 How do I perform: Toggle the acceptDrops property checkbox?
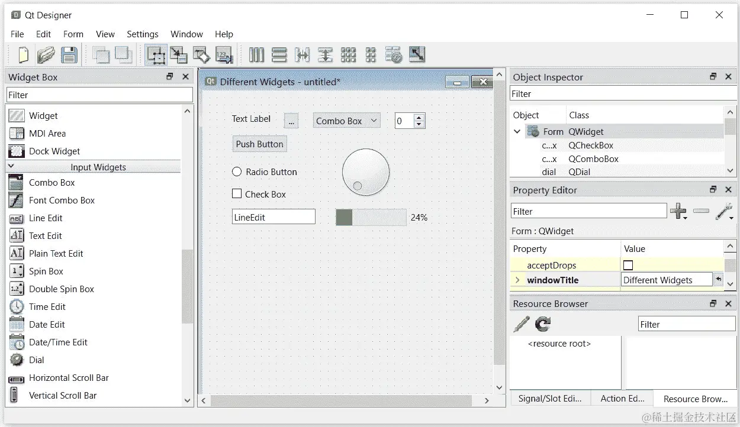(x=628, y=265)
